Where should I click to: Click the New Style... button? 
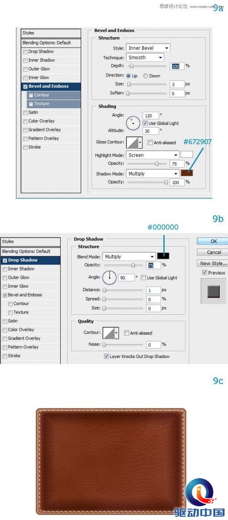[213, 263]
